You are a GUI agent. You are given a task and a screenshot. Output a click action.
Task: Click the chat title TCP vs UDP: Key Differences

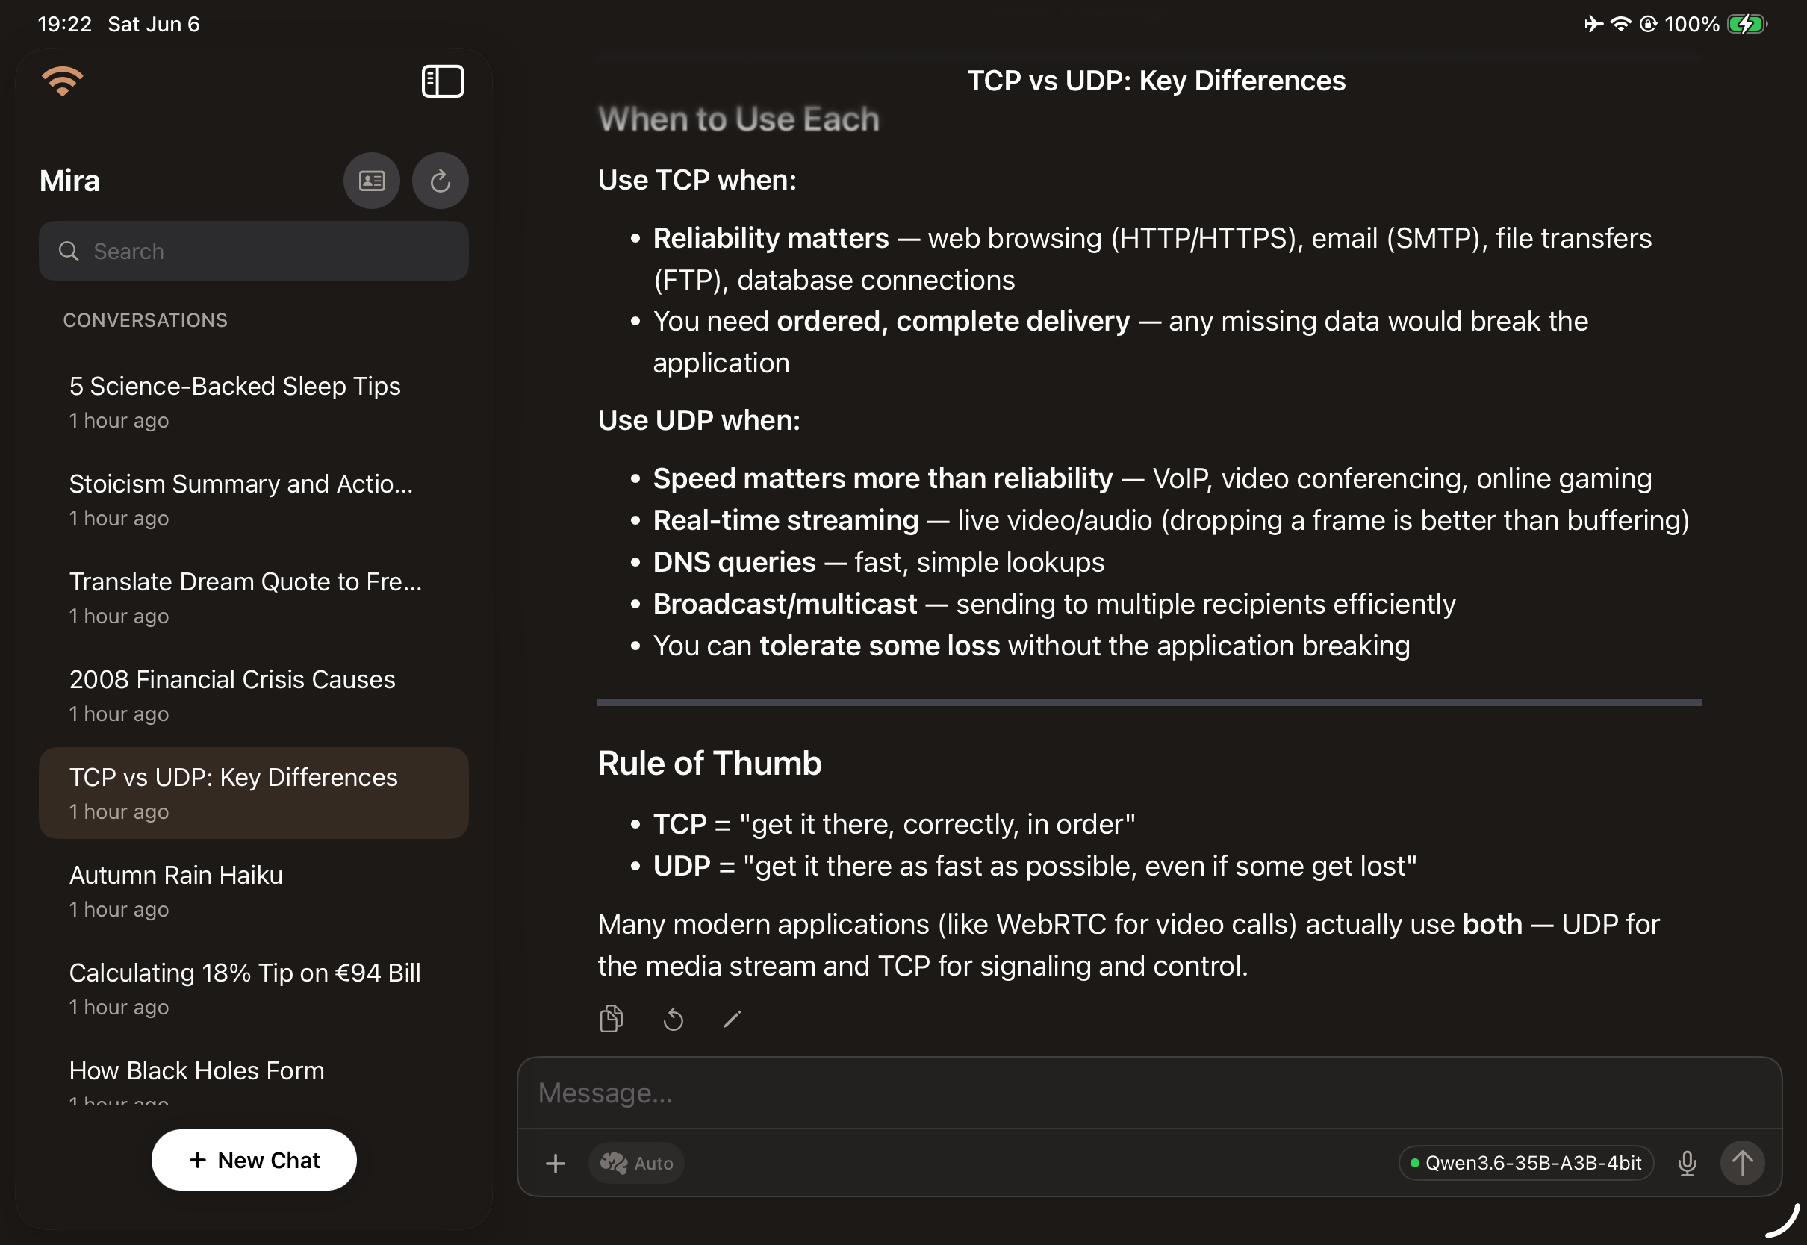pyautogui.click(x=1157, y=81)
